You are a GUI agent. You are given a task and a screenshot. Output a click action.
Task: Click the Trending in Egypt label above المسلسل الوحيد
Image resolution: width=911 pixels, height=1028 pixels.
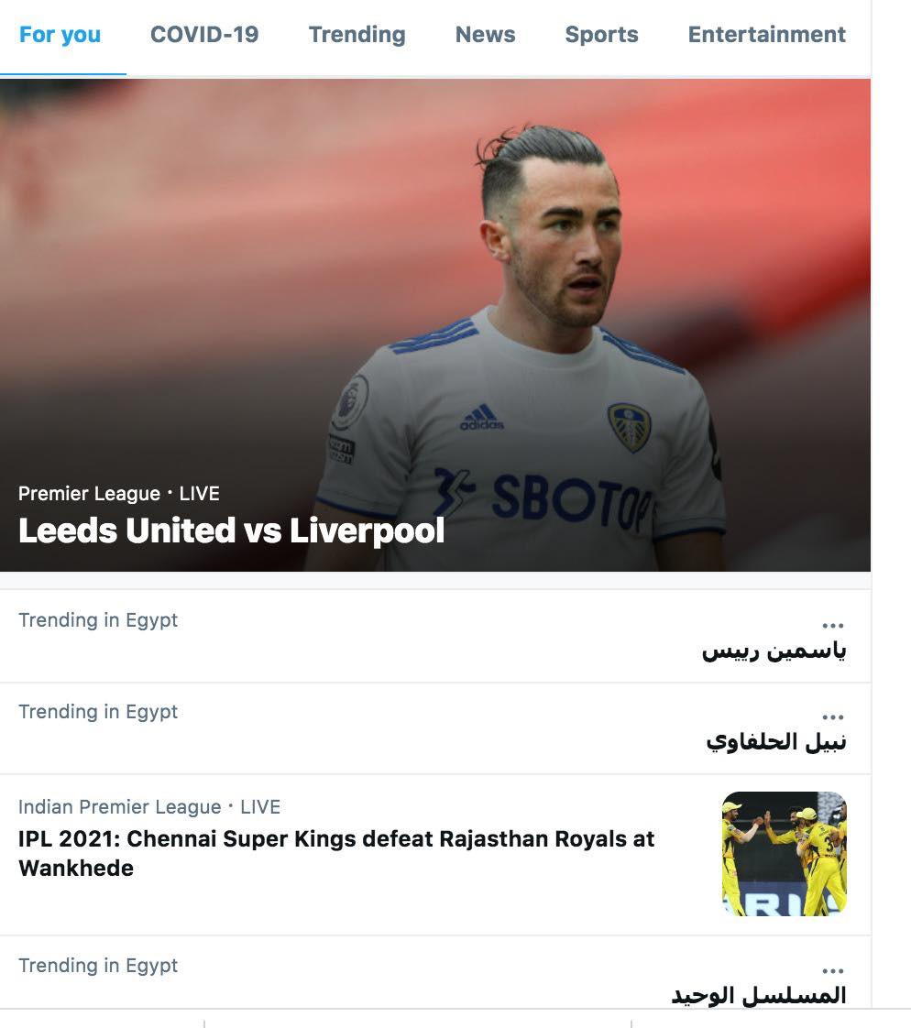[x=98, y=965]
